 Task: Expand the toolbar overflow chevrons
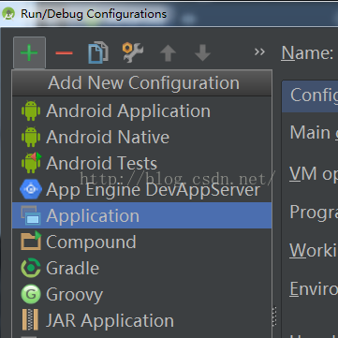259,51
